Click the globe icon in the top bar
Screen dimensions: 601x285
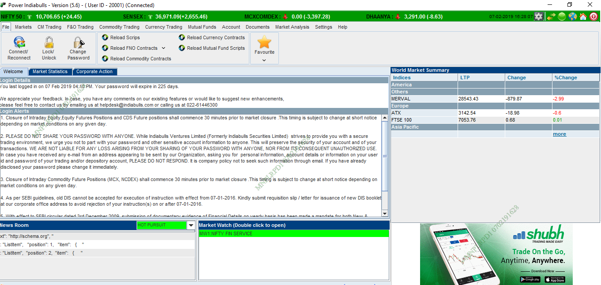573,17
